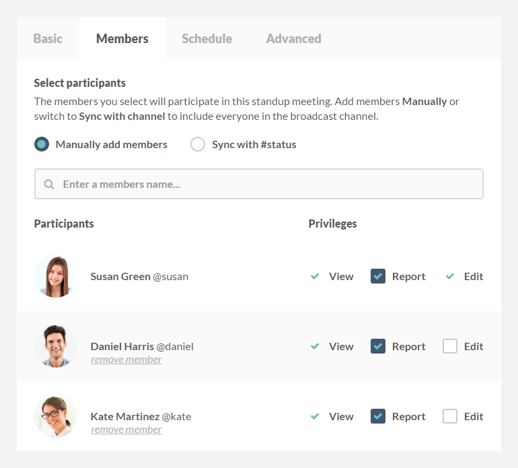The width and height of the screenshot is (518, 468).
Task: Click Daniel Harris's avatar picture
Action: click(x=56, y=346)
